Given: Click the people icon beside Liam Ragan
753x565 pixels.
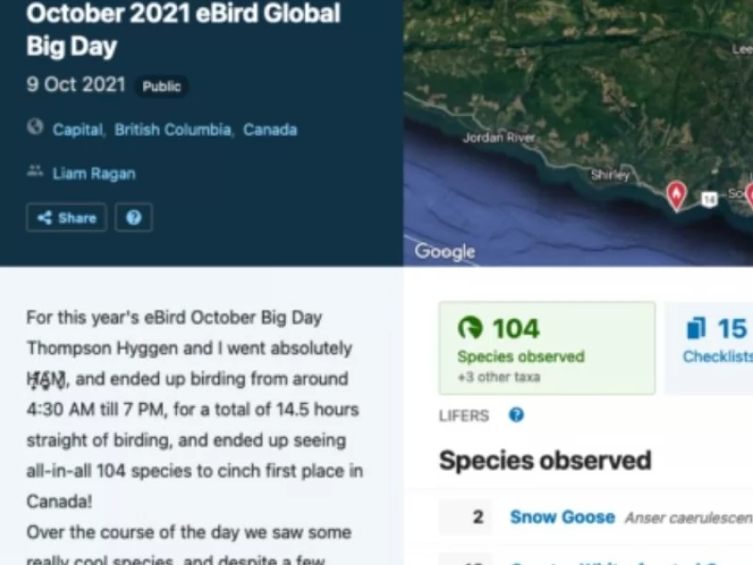Looking at the screenshot, I should [x=35, y=171].
